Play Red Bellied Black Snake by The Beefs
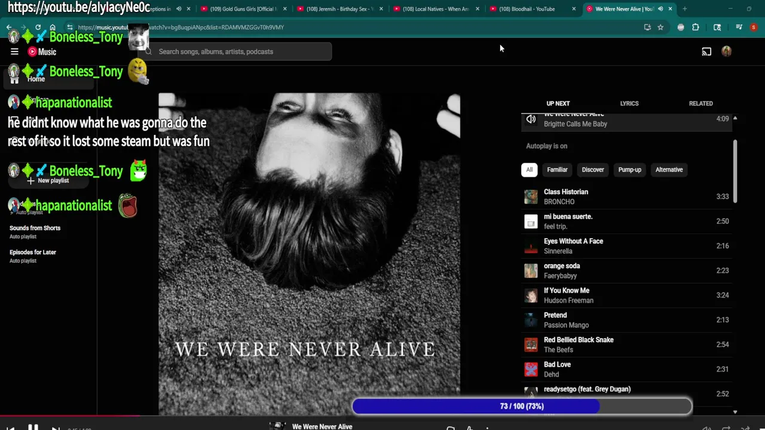The width and height of the screenshot is (765, 430). click(x=627, y=345)
